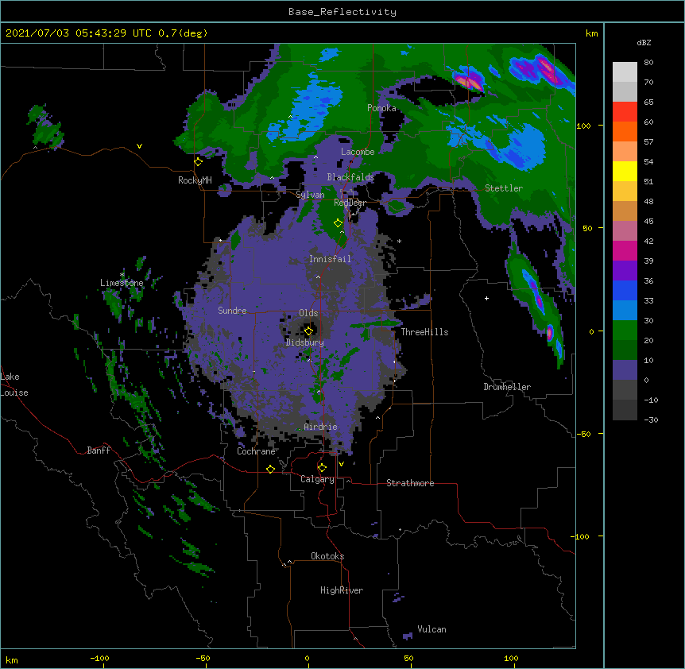This screenshot has width=685, height=669.
Task: Click the Vulcan label
Action: click(432, 629)
